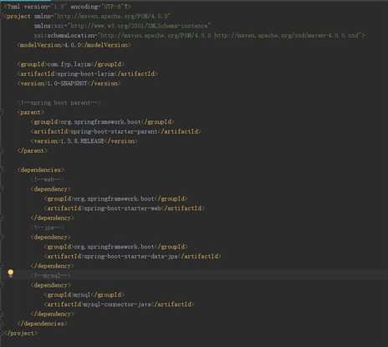Click the xsi:schemaLocation attribute line
This screenshot has height=347, width=388.
(200, 36)
